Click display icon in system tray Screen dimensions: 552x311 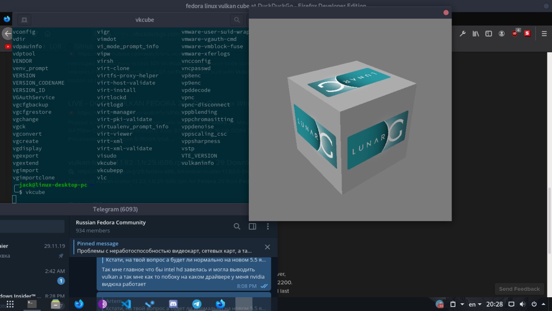click(x=511, y=304)
